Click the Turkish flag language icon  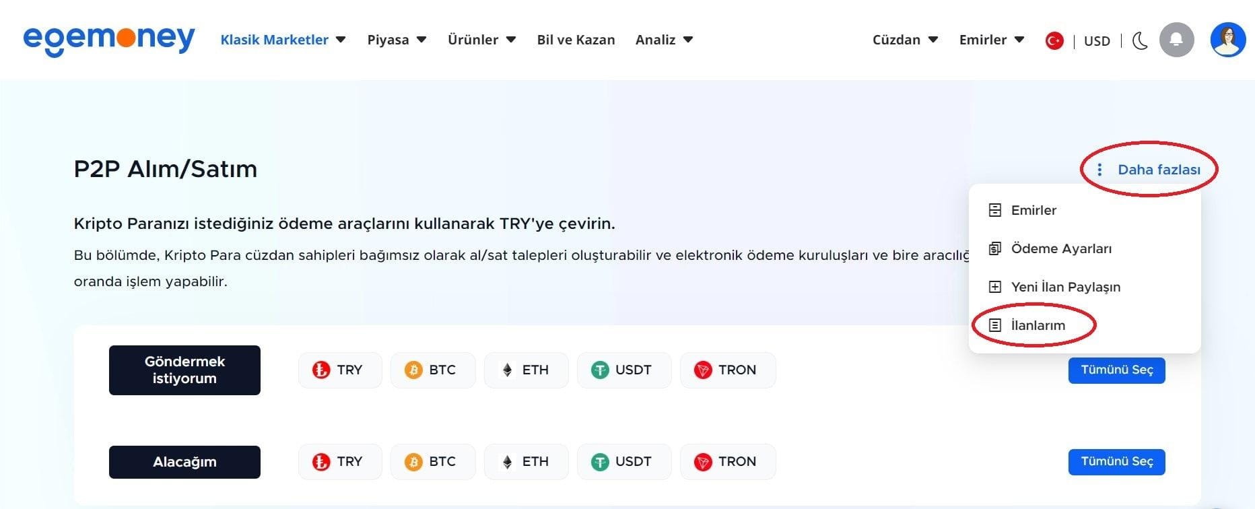pos(1054,40)
